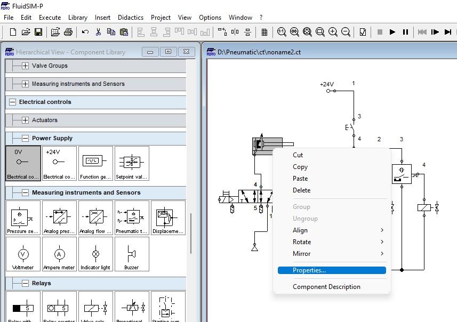Choose Component Description from context menu
This screenshot has width=457, height=322.
[x=332, y=287]
